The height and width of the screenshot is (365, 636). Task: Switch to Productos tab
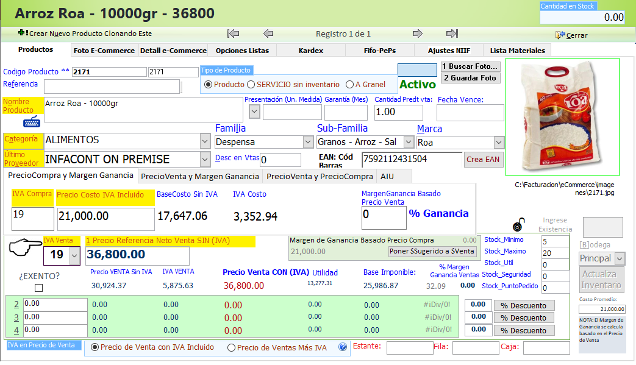36,49
